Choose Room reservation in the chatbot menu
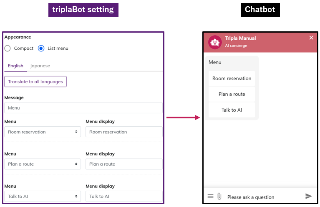320x207 pixels. 232,78
